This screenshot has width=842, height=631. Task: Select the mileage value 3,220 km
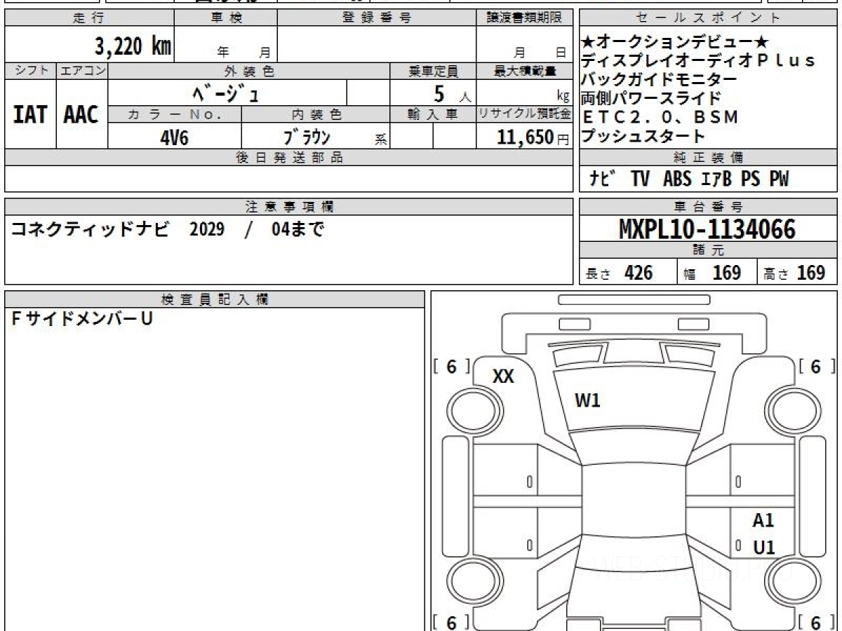pos(133,46)
